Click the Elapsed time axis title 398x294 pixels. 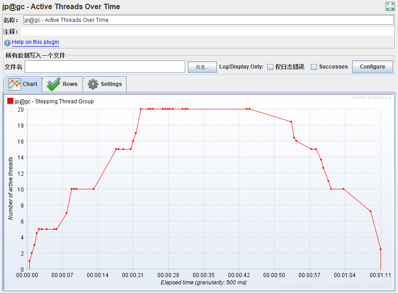point(204,283)
